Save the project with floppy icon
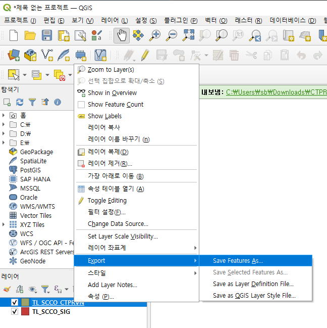The width and height of the screenshot is (327, 328). tap(47, 35)
